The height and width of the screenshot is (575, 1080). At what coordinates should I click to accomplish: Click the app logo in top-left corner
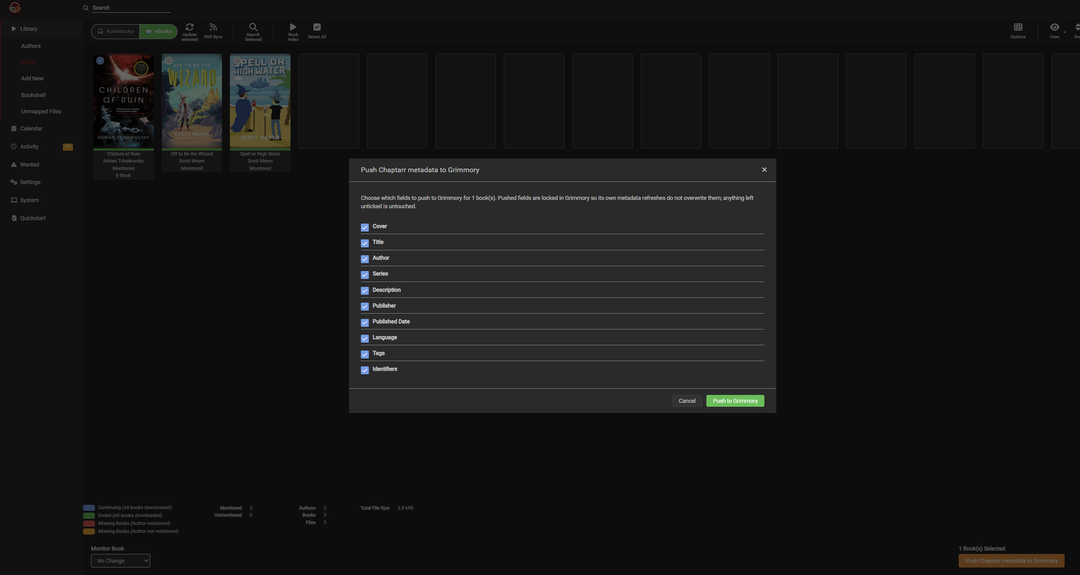(15, 8)
